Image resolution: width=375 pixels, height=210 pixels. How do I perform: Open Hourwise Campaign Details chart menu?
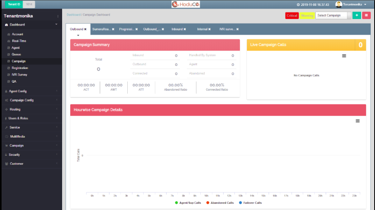pos(357,121)
